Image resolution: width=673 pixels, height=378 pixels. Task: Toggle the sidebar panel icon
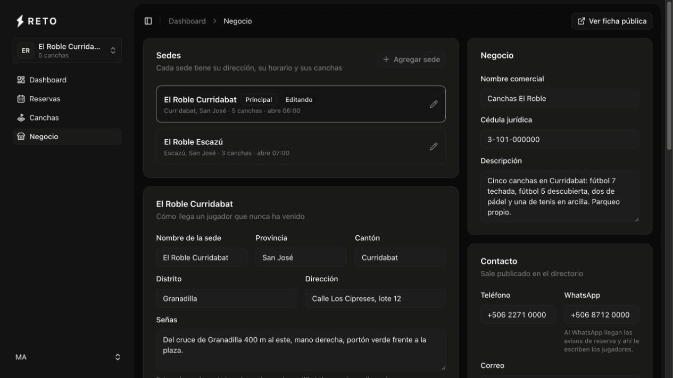pos(148,21)
